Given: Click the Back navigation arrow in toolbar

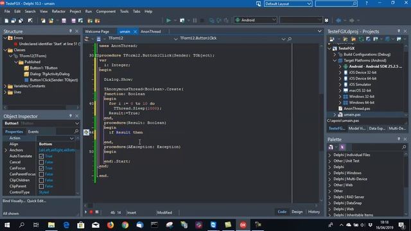Looking at the screenshot, I should [x=338, y=20].
